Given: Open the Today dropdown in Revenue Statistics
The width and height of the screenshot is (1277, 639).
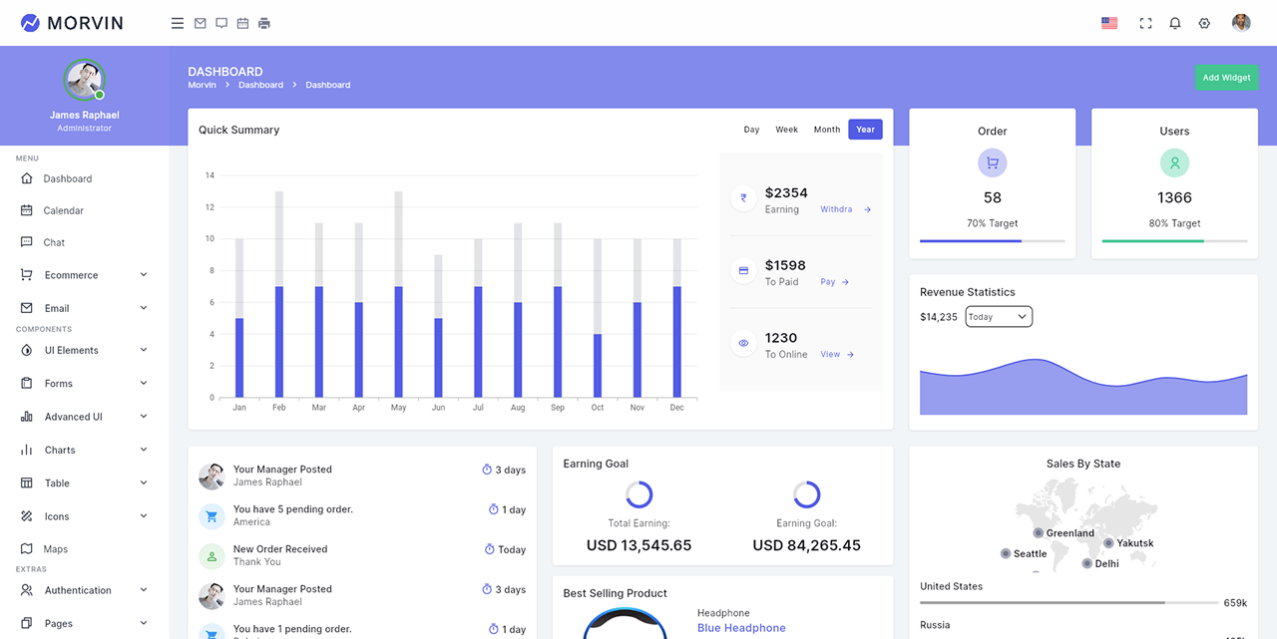Looking at the screenshot, I should pyautogui.click(x=999, y=316).
